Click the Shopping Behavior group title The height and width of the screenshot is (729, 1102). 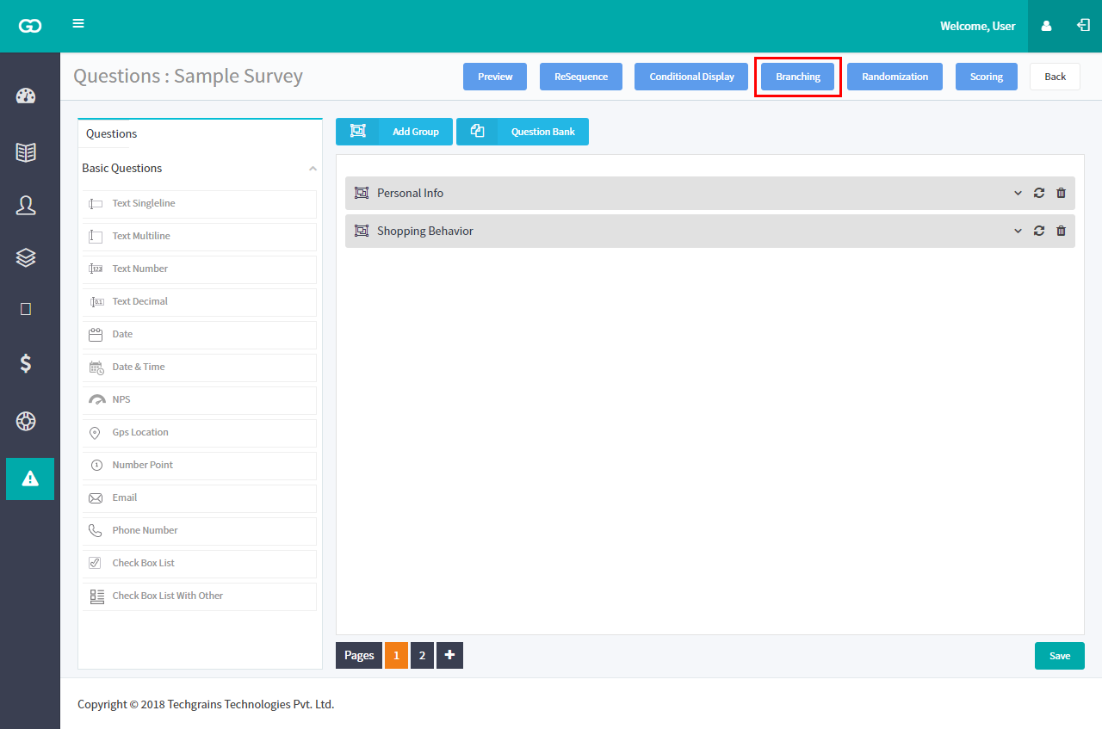(x=425, y=231)
